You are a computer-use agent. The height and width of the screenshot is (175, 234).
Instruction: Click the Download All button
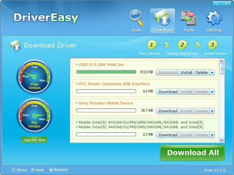tap(192, 153)
